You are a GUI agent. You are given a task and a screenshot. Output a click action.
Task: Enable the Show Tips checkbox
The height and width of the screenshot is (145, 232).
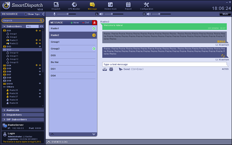(26, 14)
